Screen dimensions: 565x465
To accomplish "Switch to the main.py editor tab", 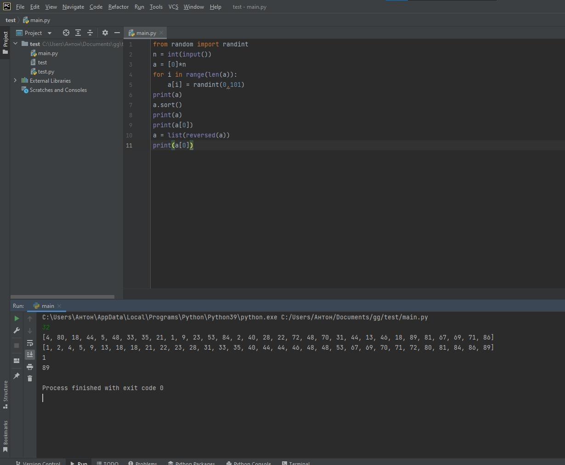I will point(146,33).
